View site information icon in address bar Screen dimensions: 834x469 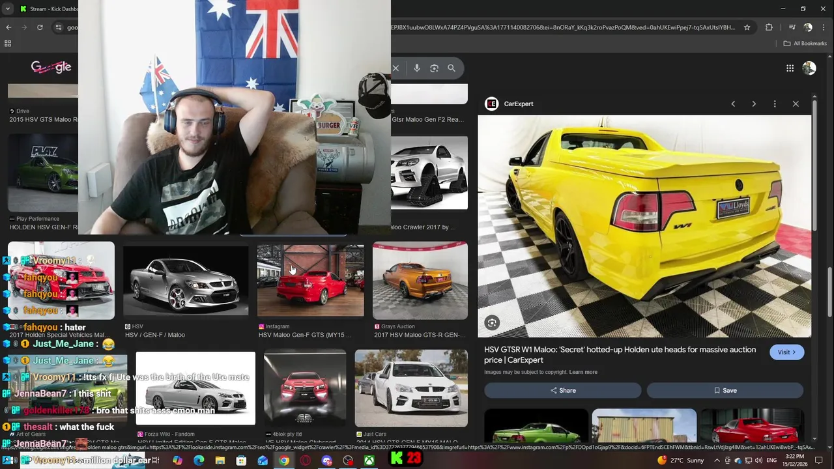[x=59, y=27]
